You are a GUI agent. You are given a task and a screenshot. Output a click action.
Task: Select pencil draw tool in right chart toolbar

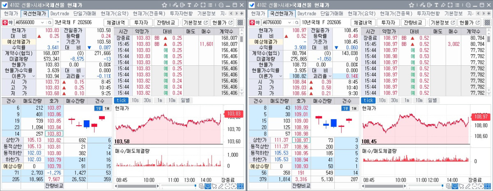pyautogui.click(x=468, y=186)
